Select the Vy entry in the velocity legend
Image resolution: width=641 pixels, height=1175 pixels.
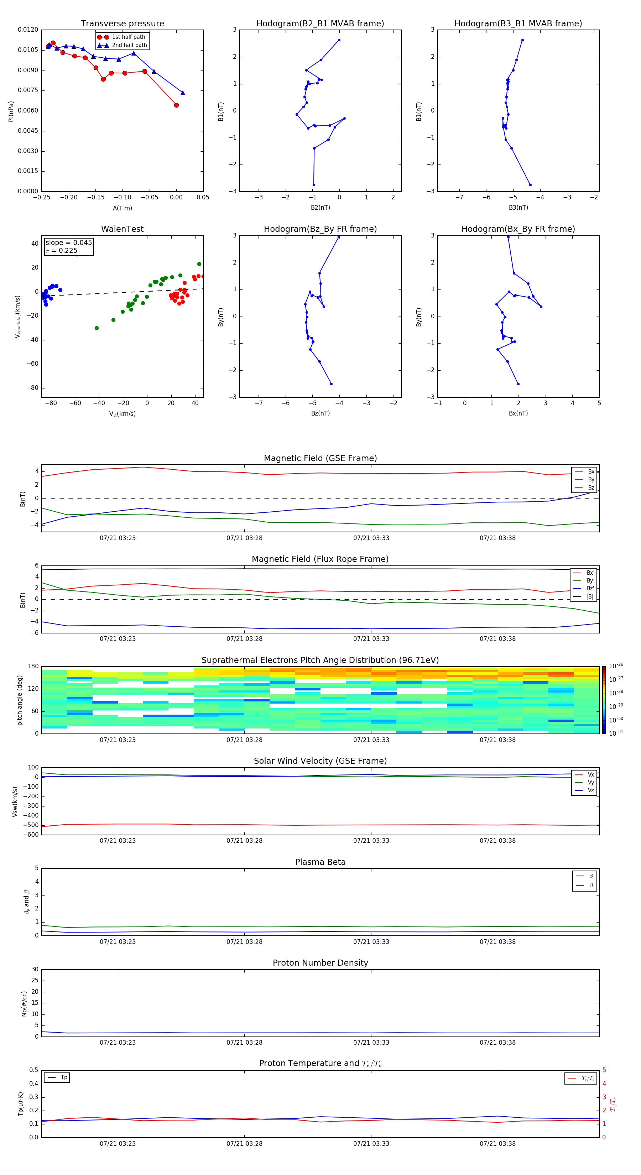pyautogui.click(x=584, y=782)
